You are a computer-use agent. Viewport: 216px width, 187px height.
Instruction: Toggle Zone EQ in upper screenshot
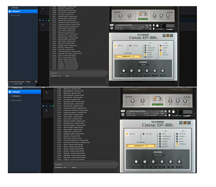[x=115, y=46]
